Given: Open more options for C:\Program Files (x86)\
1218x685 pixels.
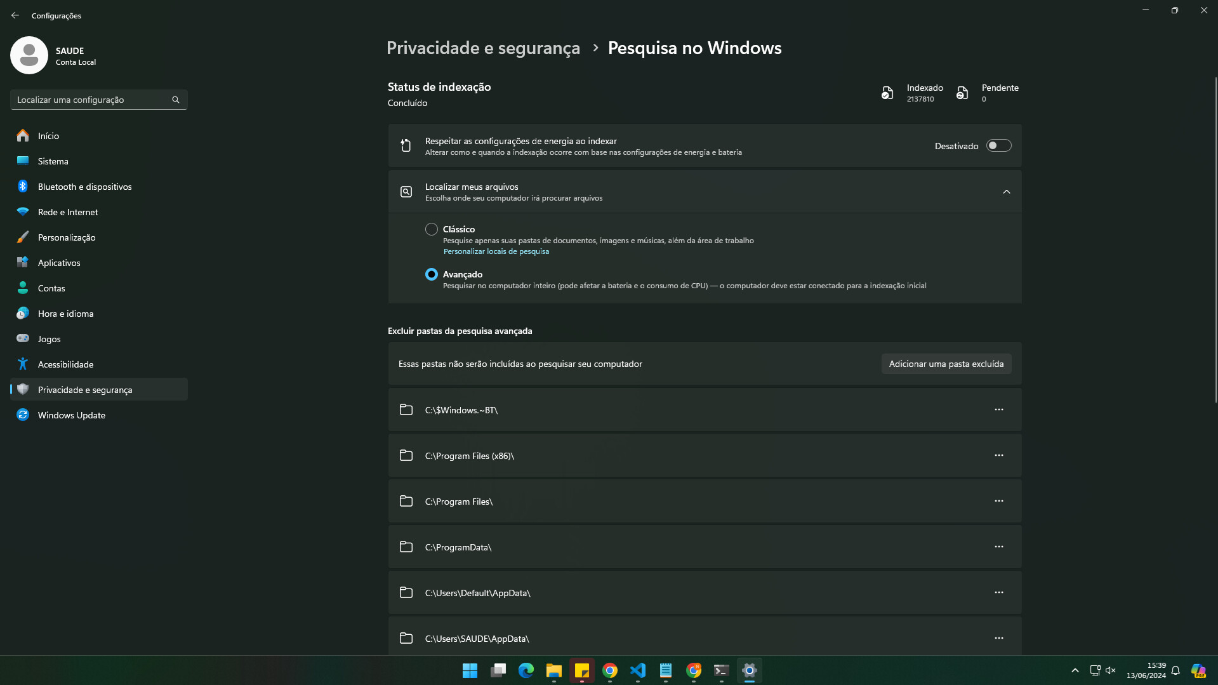Looking at the screenshot, I should [x=998, y=456].
